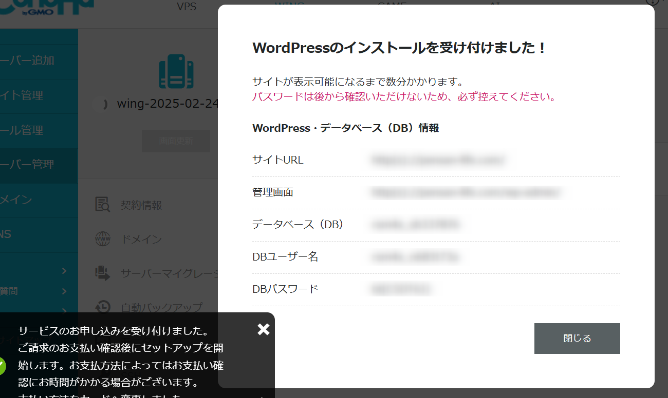Click the ドメイン globe icon

pyautogui.click(x=103, y=239)
